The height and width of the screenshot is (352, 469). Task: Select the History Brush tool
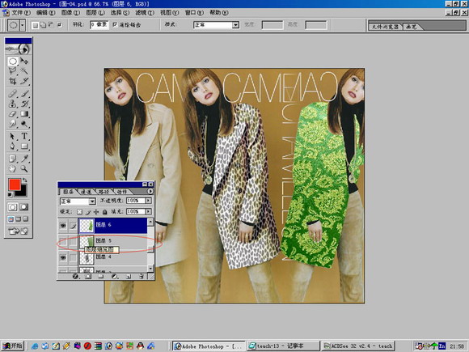24,104
